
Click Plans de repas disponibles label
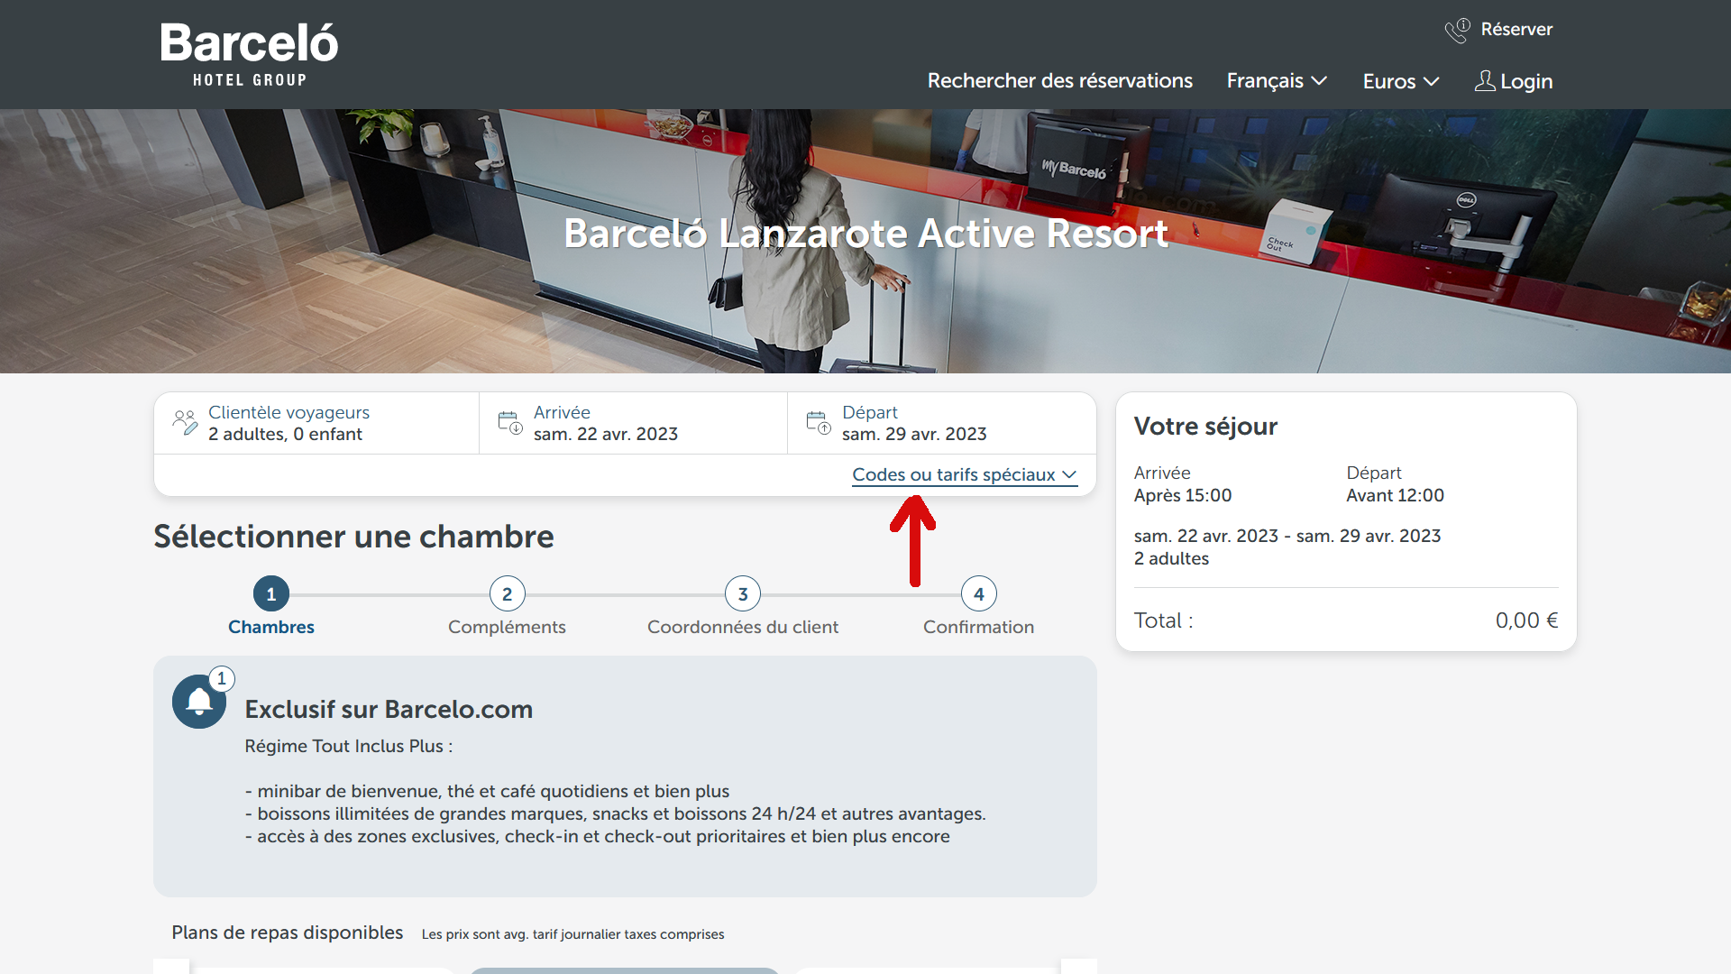point(288,933)
